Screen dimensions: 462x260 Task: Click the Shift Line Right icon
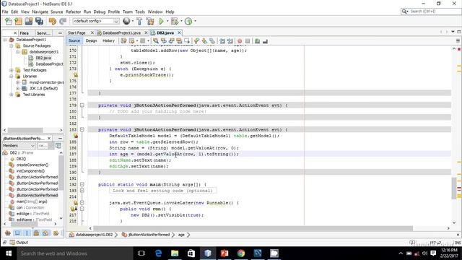point(230,41)
